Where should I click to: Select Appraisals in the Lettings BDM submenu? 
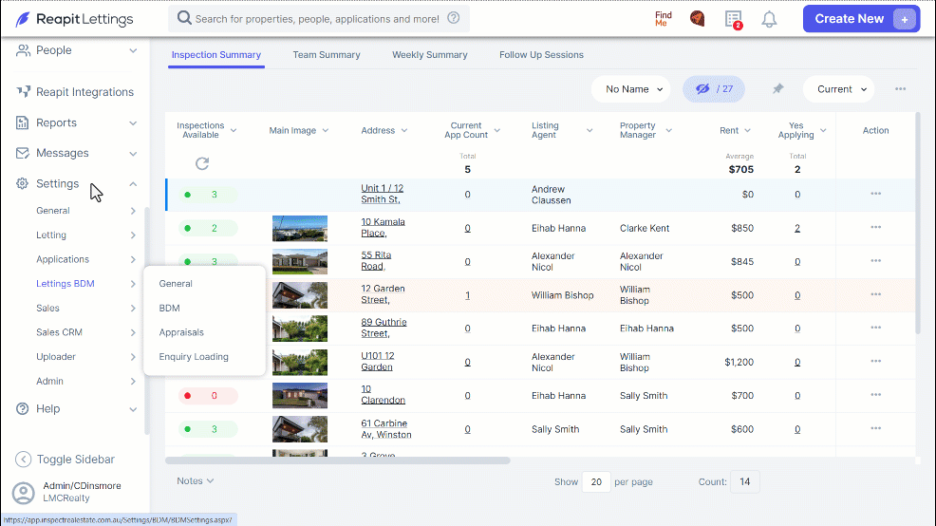(x=181, y=332)
